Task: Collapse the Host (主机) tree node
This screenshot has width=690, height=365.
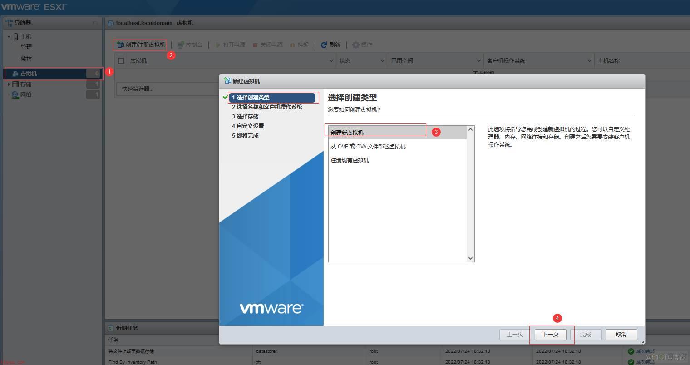Action: coord(9,36)
